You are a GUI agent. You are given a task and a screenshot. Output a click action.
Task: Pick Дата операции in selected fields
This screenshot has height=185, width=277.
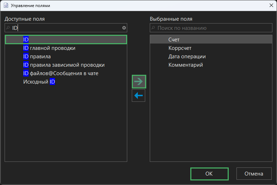click(187, 57)
